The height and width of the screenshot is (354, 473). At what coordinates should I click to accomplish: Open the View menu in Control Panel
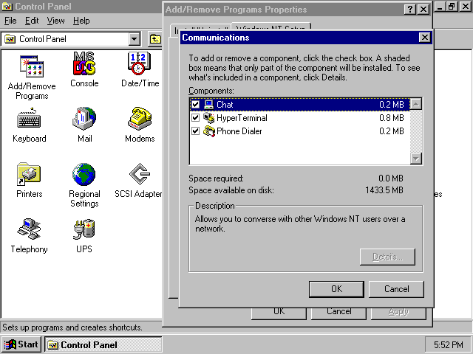click(56, 21)
